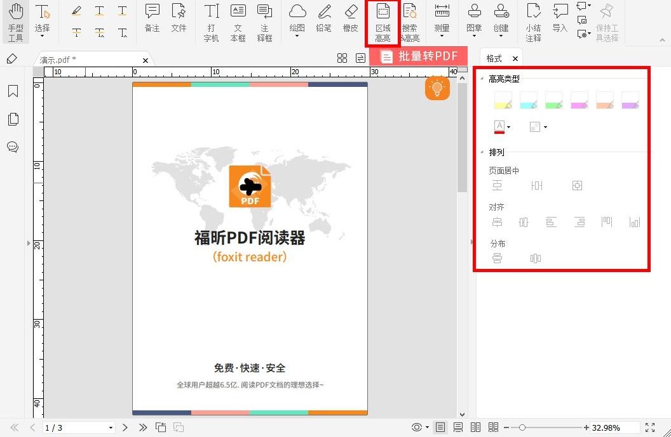Close the 格式 format panel
The width and height of the screenshot is (671, 437).
(x=515, y=58)
